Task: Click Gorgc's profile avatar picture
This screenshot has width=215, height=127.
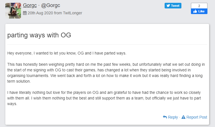Action: (13, 11)
